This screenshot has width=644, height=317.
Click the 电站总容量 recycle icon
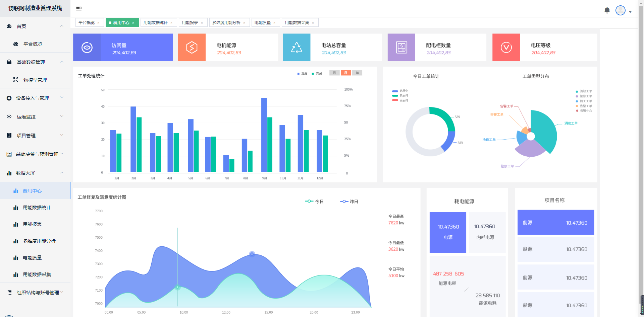click(x=297, y=48)
